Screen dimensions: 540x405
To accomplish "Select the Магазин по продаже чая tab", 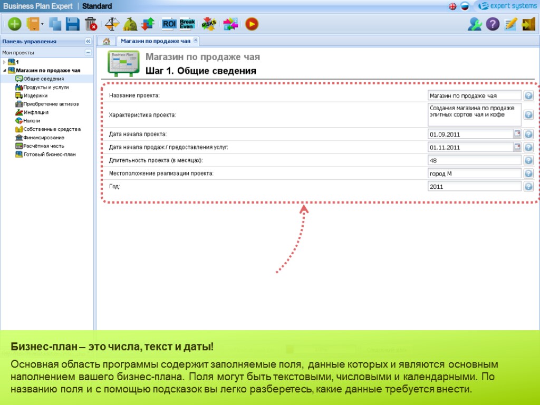I will (x=156, y=41).
